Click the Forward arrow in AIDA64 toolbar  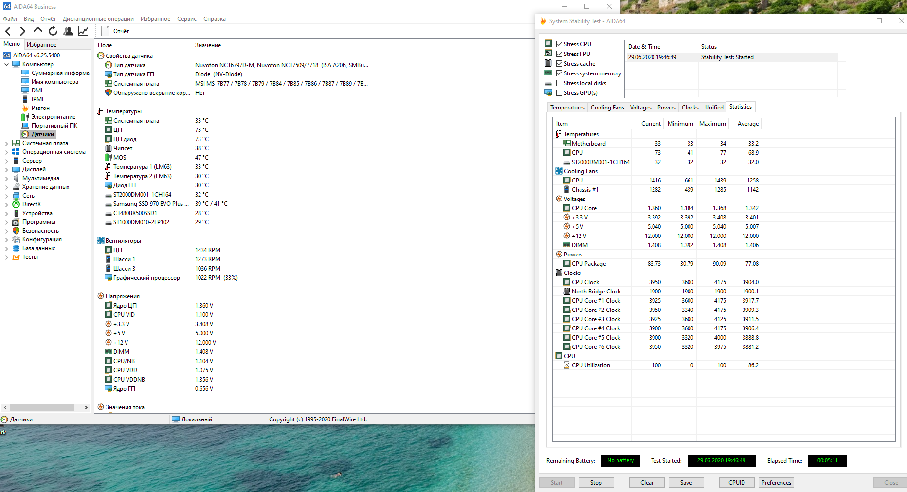23,31
